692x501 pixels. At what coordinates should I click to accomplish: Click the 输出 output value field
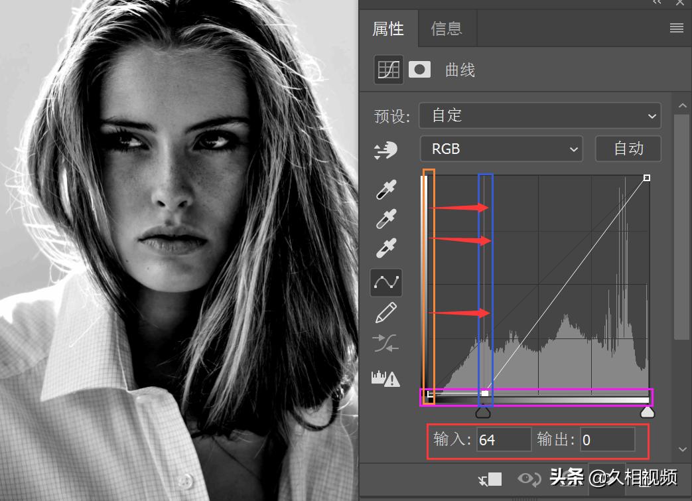(607, 440)
